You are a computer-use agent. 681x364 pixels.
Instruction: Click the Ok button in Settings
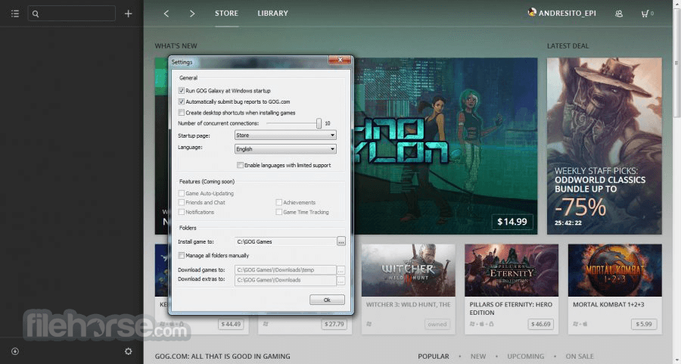(x=327, y=300)
